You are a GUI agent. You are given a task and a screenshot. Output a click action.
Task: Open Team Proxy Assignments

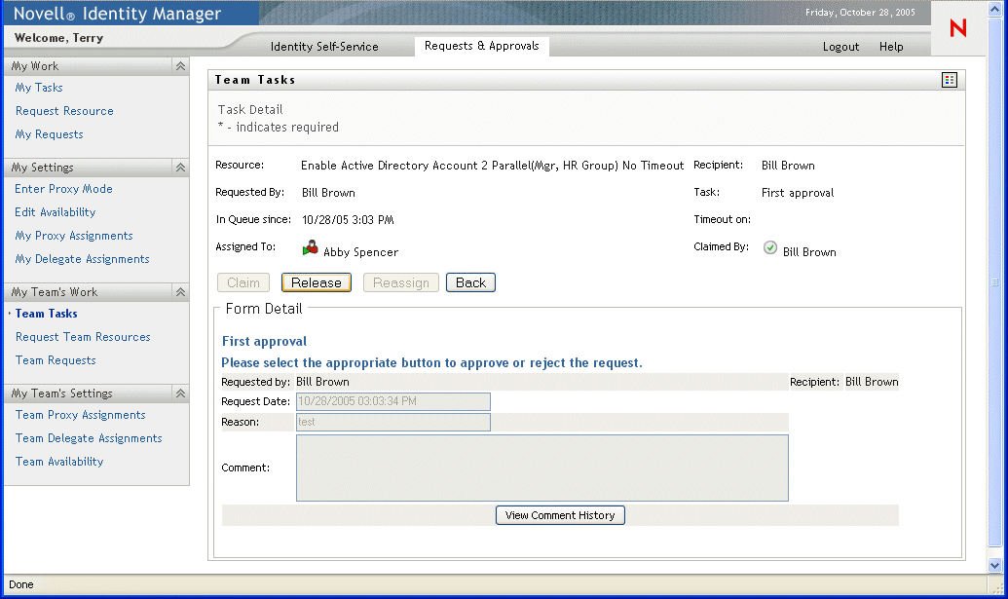coord(81,415)
